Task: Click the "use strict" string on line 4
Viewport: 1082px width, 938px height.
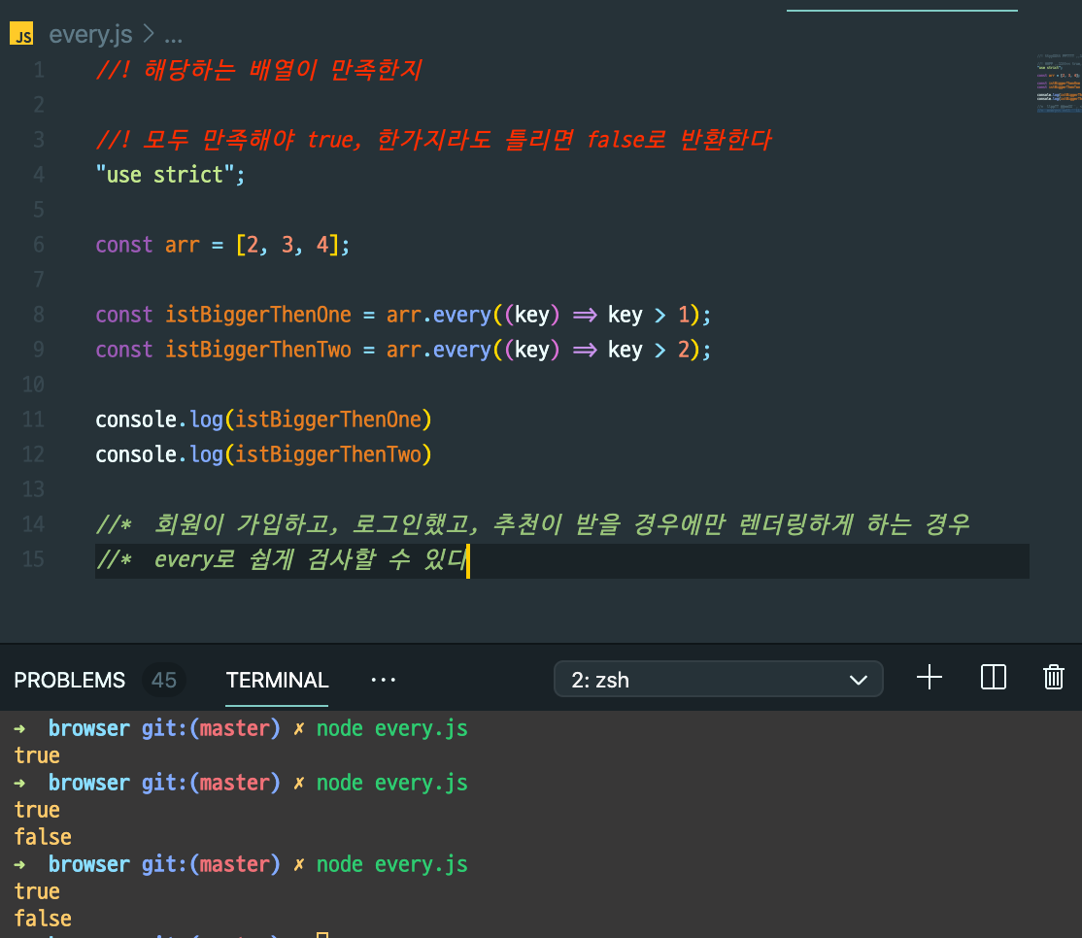Action: [x=165, y=175]
